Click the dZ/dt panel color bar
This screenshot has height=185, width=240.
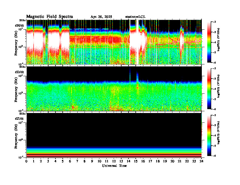click(x=209, y=135)
